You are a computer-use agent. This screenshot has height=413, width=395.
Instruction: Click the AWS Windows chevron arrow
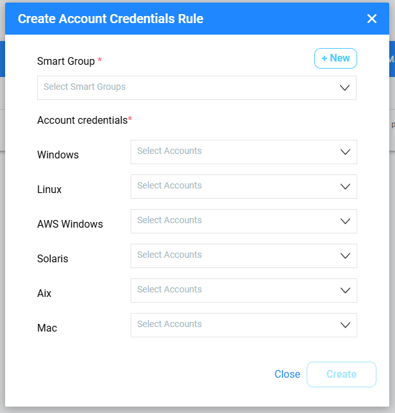pos(346,221)
